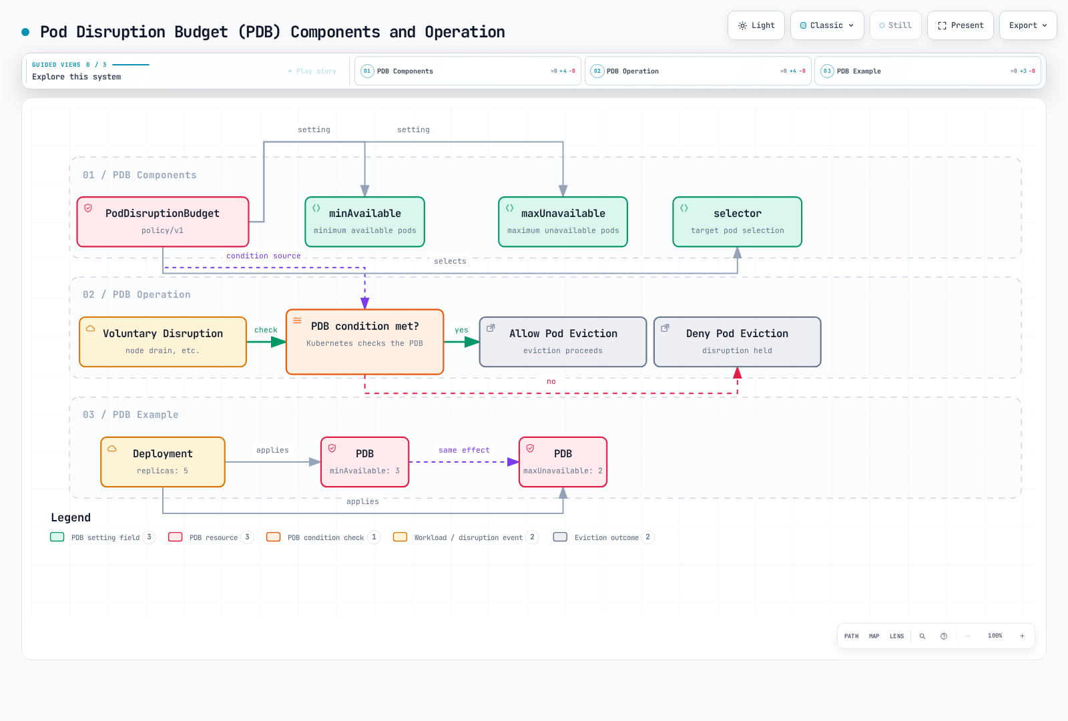The height and width of the screenshot is (721, 1068).
Task: Toggle the PATH mode
Action: [x=852, y=636]
